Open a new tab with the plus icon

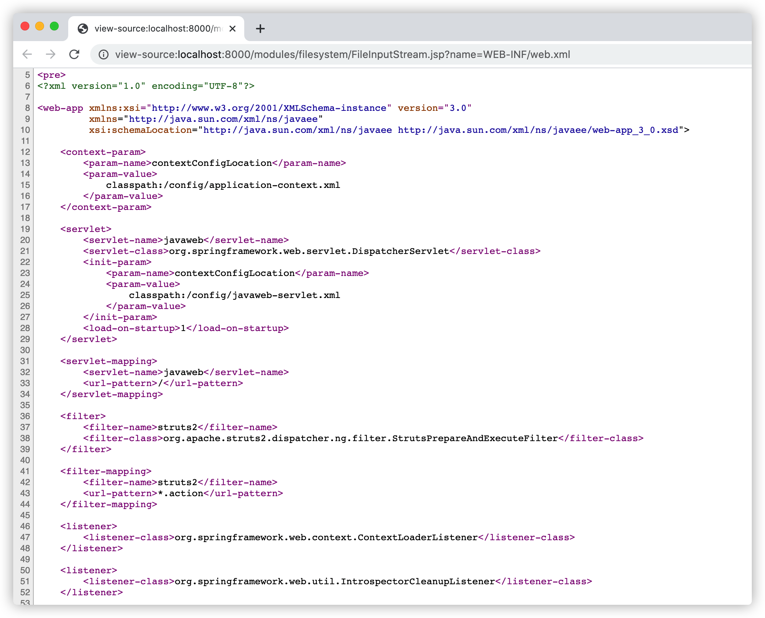[260, 29]
